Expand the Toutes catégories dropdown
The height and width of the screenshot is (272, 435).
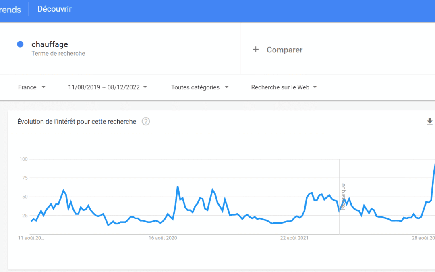pos(200,87)
